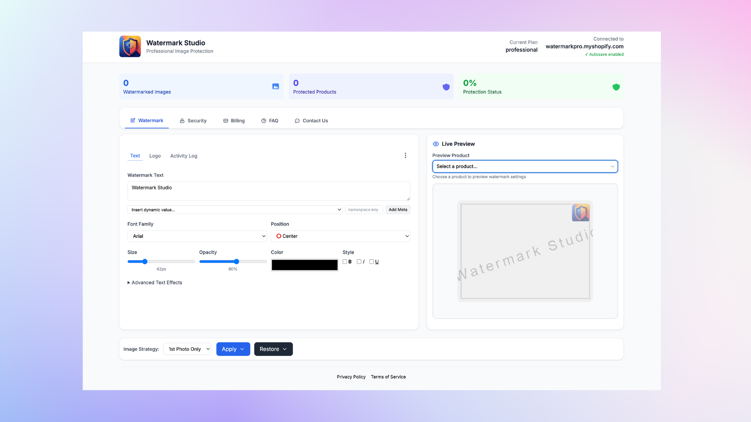The width and height of the screenshot is (751, 422).
Task: Click the picture icon on Watermarked Images card
Action: (275, 86)
